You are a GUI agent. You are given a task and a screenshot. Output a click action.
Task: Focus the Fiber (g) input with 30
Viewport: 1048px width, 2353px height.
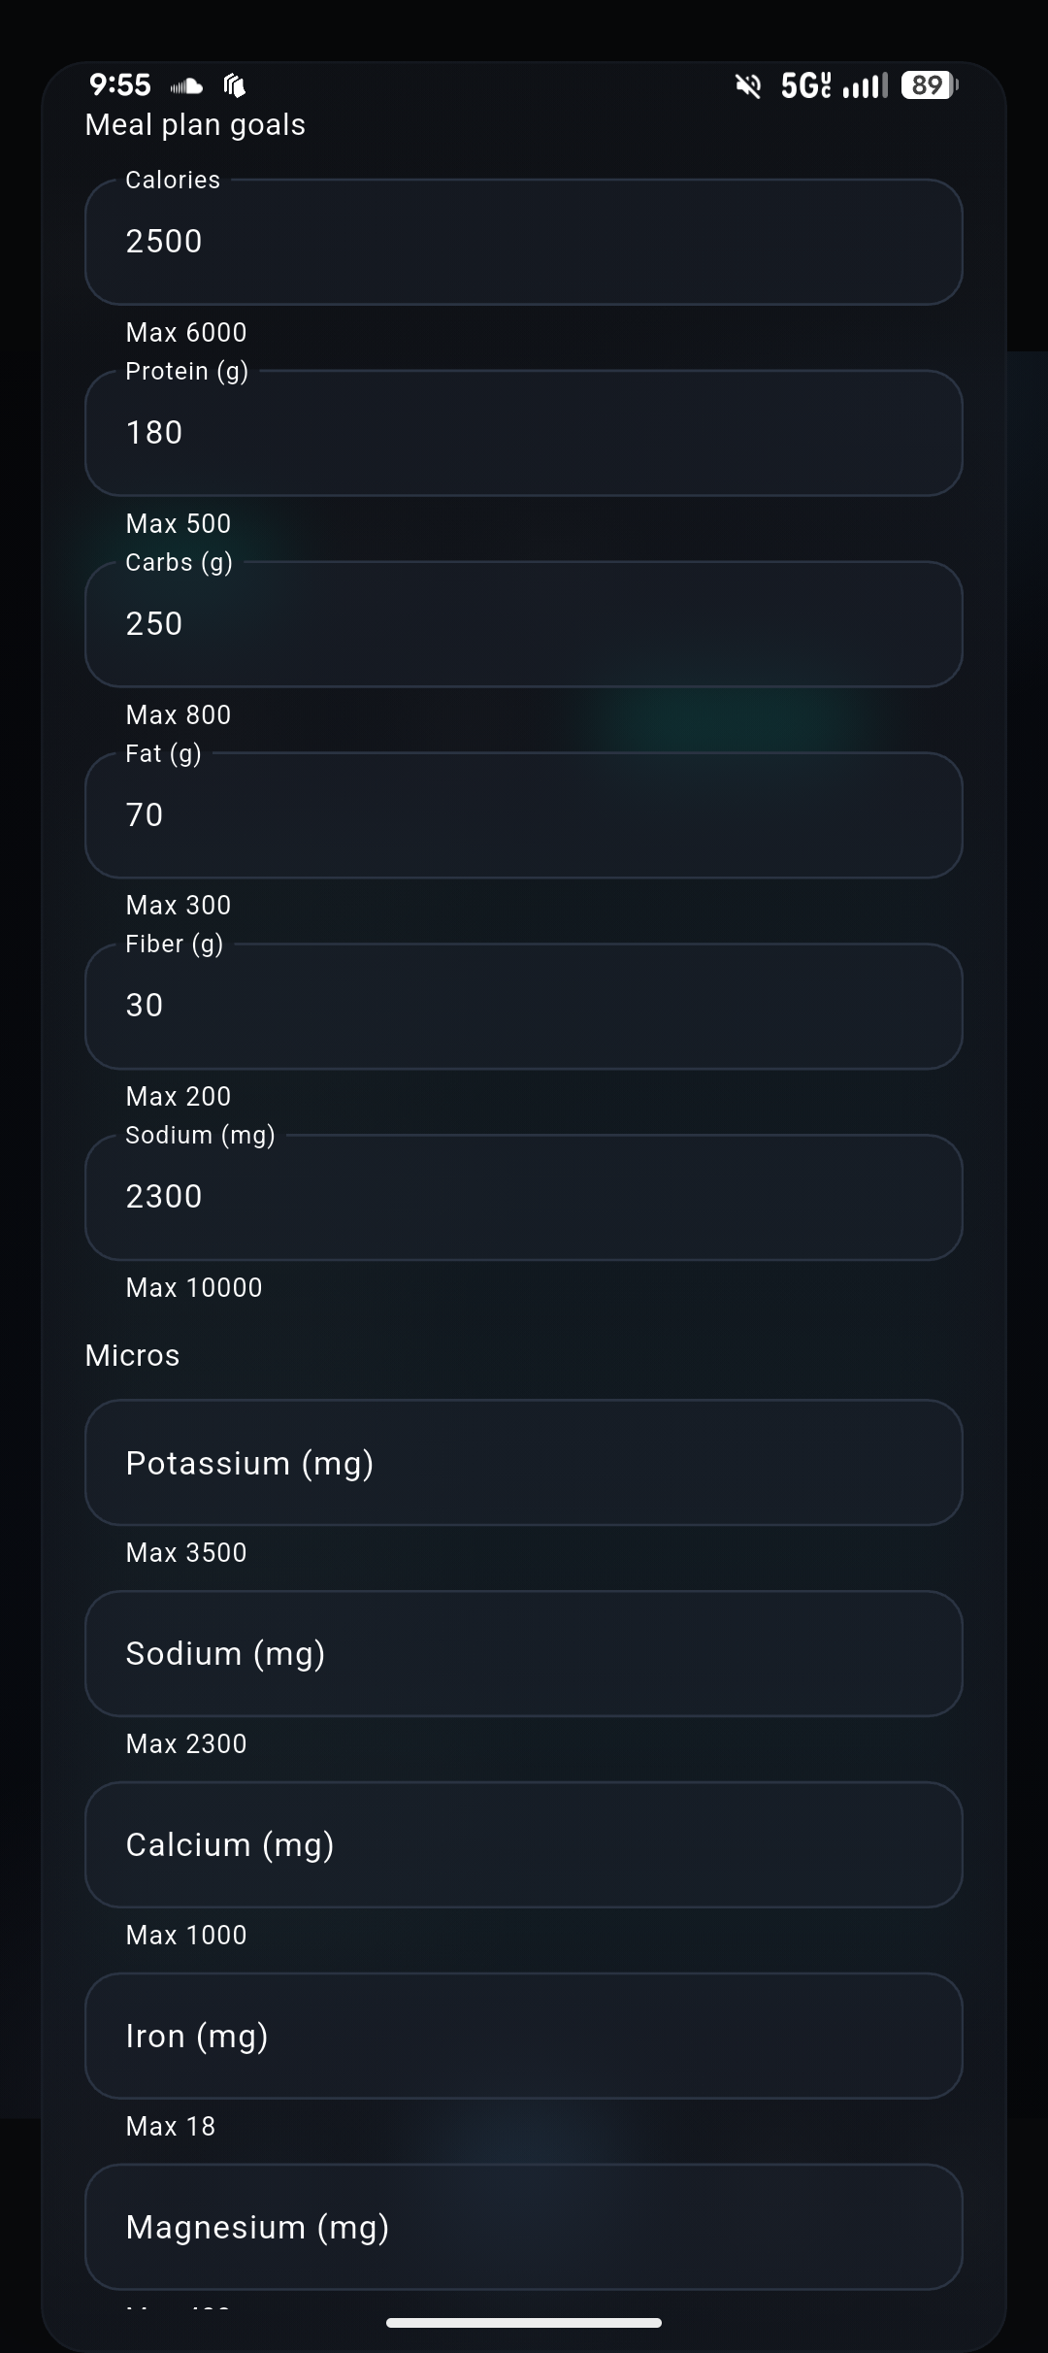[x=524, y=1006]
